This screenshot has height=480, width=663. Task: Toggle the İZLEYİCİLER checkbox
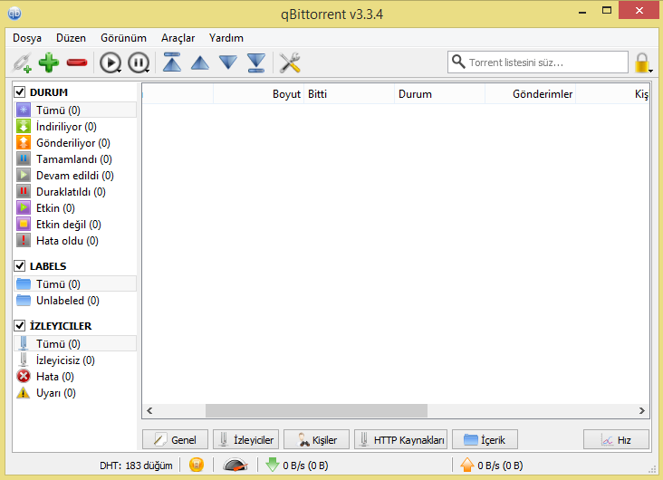[20, 325]
